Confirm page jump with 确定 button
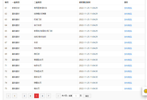This screenshot has height=100, width=147. (87, 96)
